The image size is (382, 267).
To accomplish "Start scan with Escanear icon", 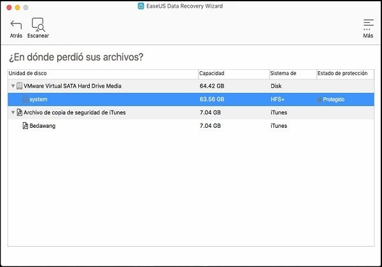I will click(x=38, y=25).
